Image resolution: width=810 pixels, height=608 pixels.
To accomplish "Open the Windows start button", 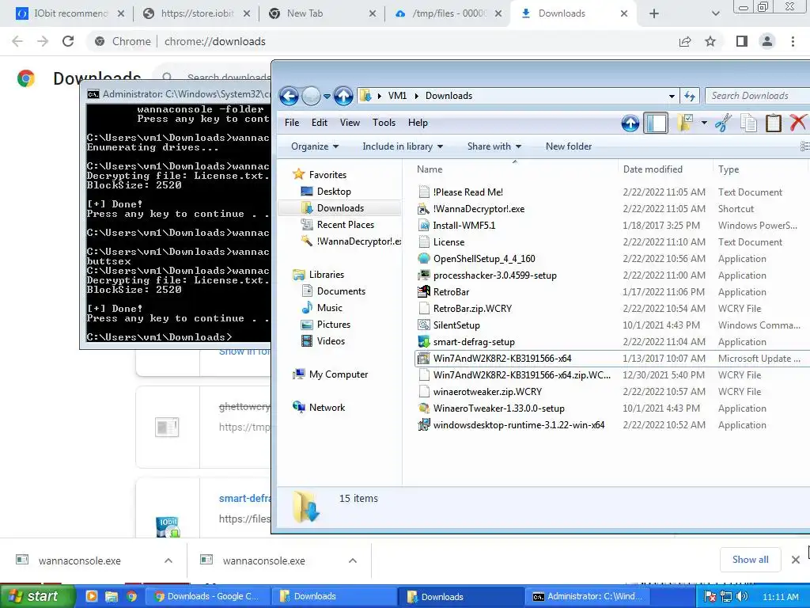I will click(x=36, y=596).
